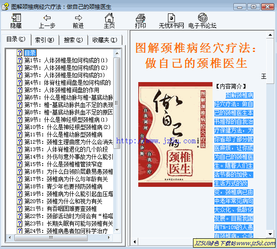The image size is (277, 249).
Task: Open 第14节：外伤与意外事故 entry
Action: [x=69, y=157]
